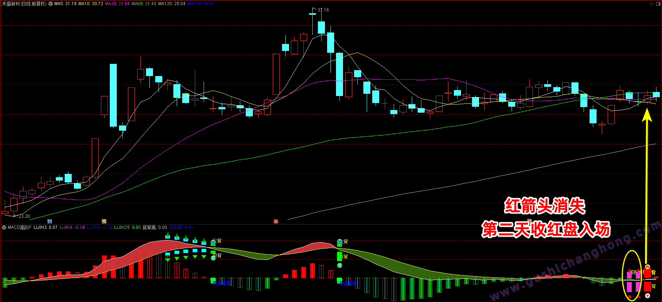The image size is (662, 302).
Task: Select the 底背离: 0.00 value label
Action: (155, 227)
